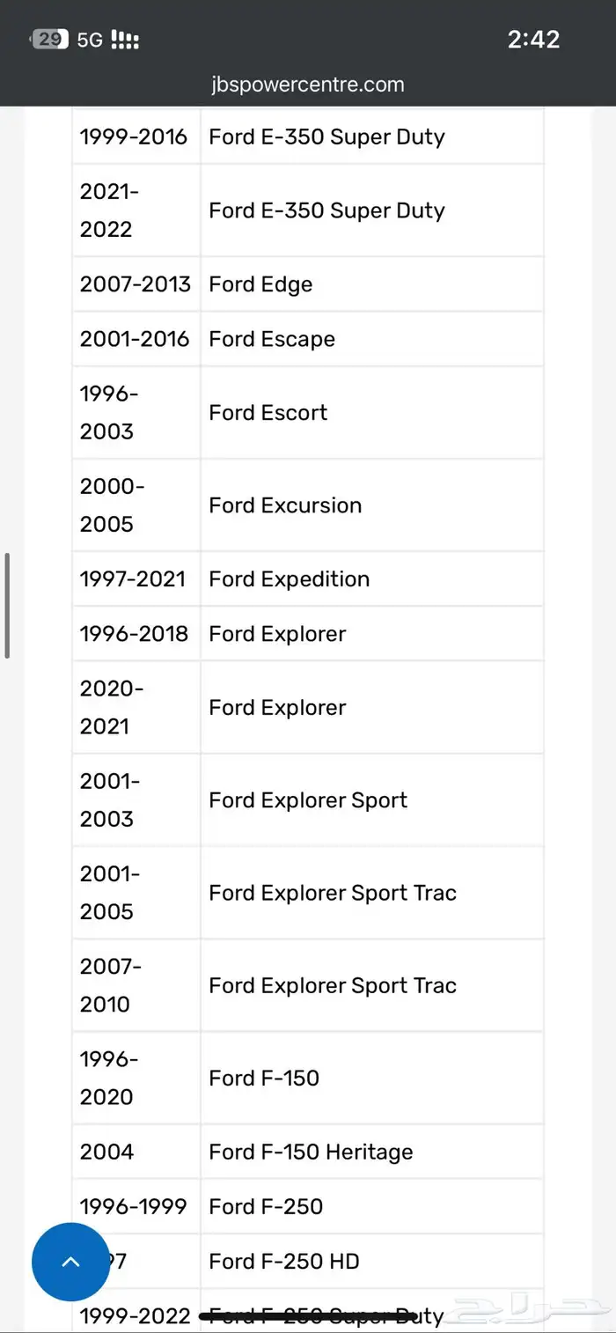
Task: Tap the 1996-2018 Explorer year cell
Action: 135,634
